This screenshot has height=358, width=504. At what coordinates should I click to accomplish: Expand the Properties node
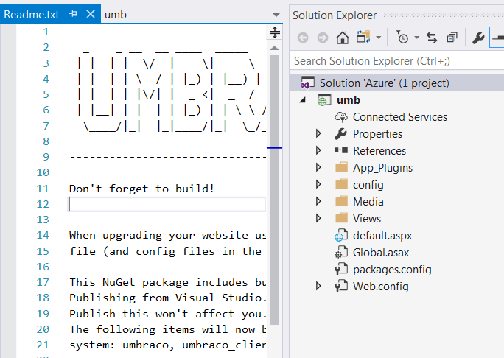pyautogui.click(x=318, y=133)
